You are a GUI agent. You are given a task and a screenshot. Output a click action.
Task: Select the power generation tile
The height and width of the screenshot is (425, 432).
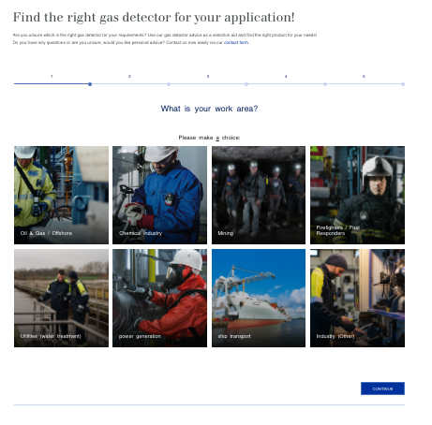pyautogui.click(x=159, y=298)
